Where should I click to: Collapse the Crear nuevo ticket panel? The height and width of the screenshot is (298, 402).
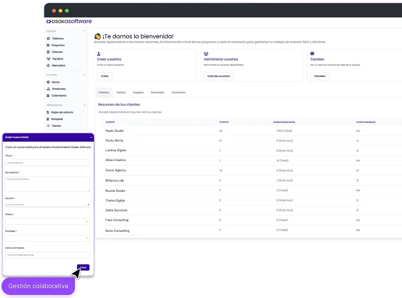91,137
